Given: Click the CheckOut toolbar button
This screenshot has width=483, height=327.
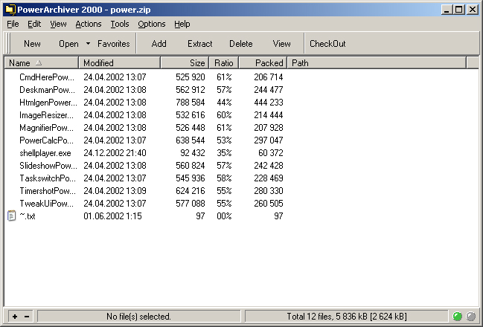Looking at the screenshot, I should pos(327,44).
